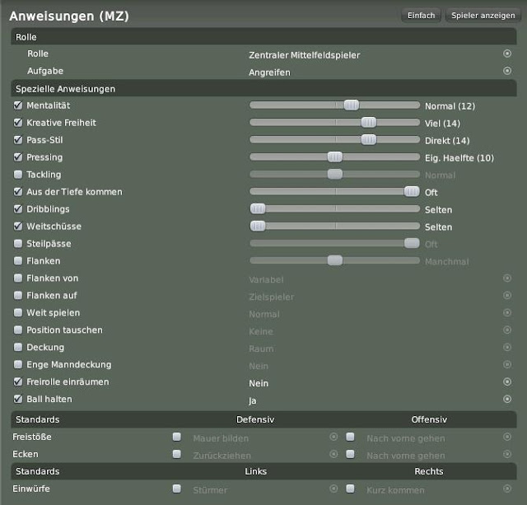Screen dimensions: 527x505
Task: Click the Flanken von selector icon
Action: [x=507, y=278]
